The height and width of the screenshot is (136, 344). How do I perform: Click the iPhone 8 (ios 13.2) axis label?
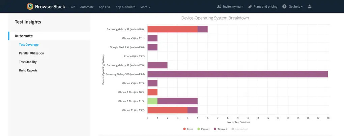pos(134,56)
